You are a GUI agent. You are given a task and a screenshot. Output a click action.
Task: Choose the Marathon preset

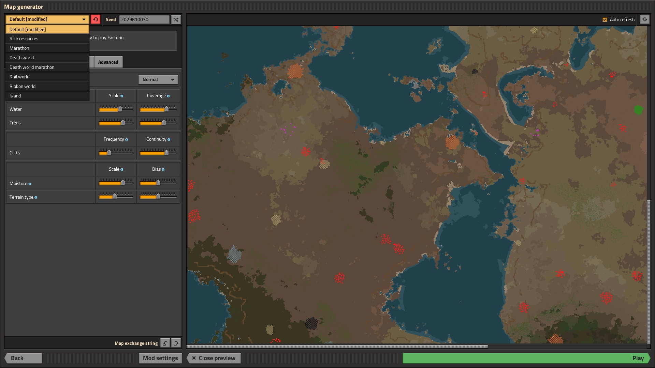pyautogui.click(x=47, y=48)
